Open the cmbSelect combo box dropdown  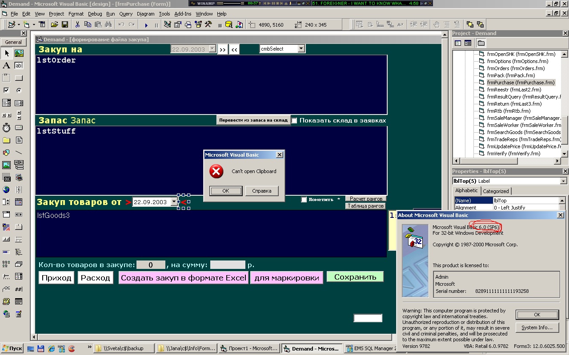tap(301, 49)
